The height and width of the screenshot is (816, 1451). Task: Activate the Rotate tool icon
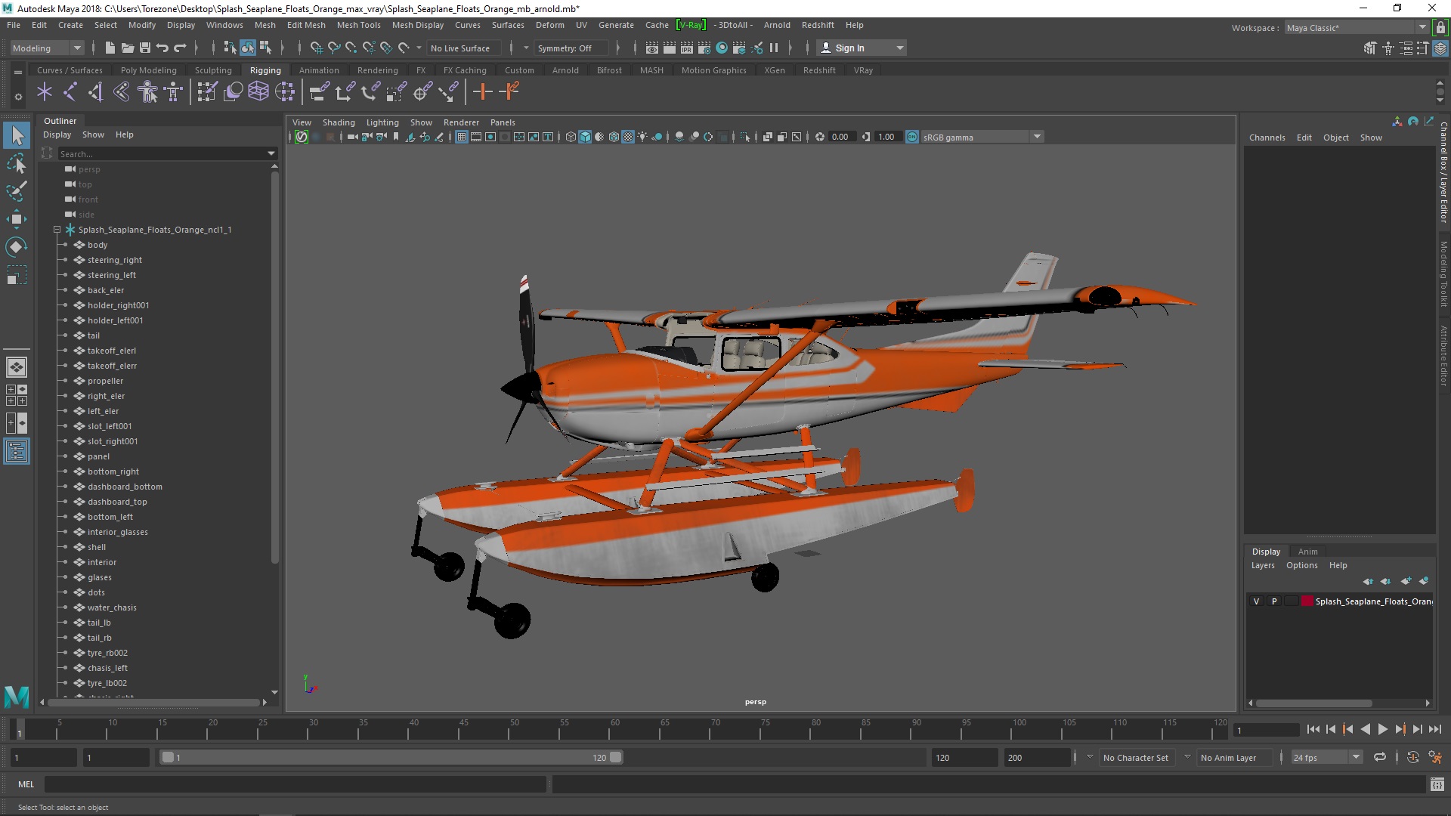pyautogui.click(x=17, y=246)
